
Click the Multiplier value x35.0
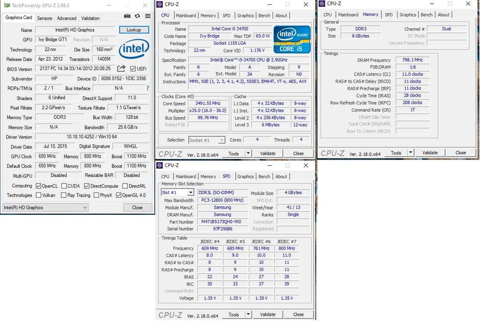208,111
